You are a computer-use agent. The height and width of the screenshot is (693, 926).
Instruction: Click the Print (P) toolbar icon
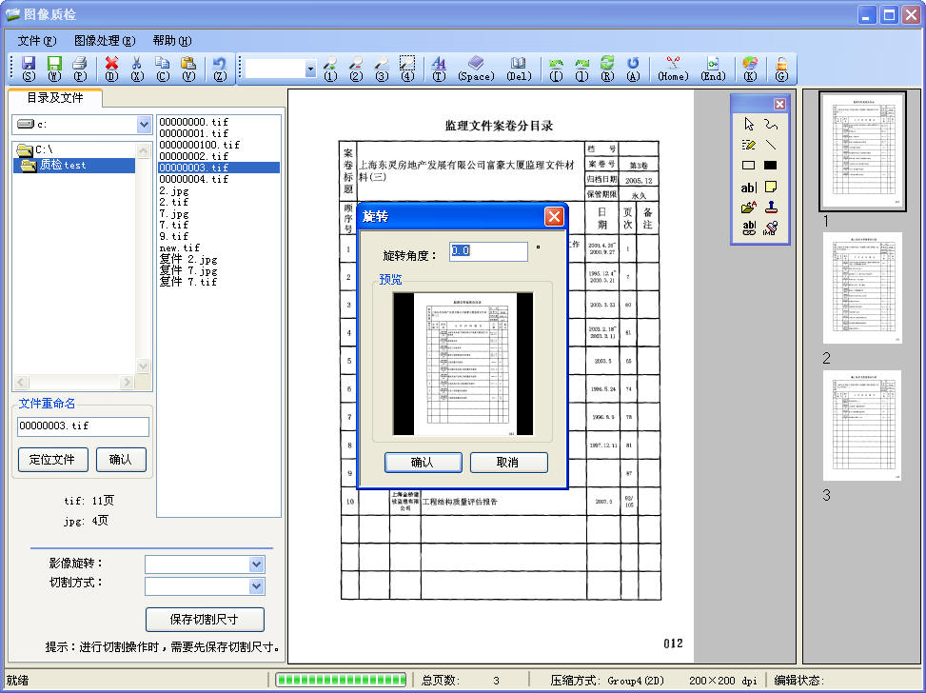[x=80, y=65]
